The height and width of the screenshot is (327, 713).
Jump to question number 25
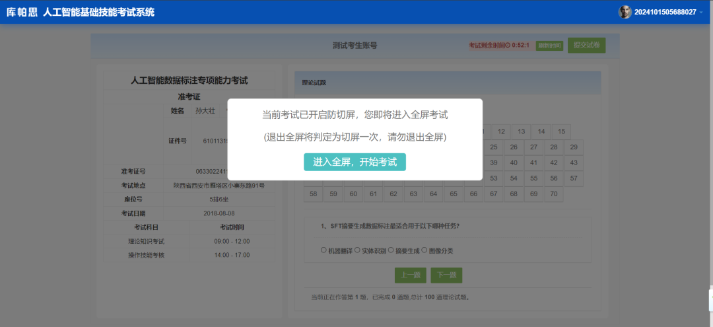coord(494,147)
